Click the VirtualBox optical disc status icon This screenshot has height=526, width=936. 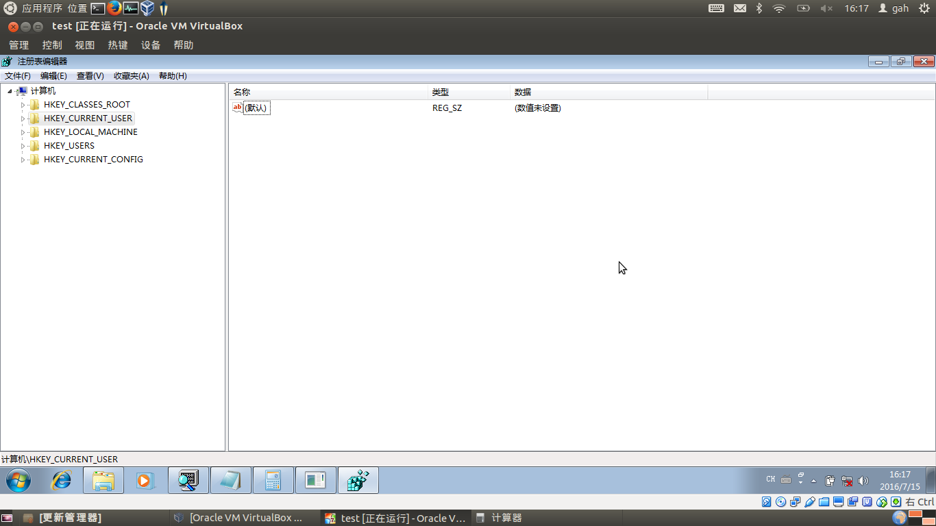[x=781, y=502]
